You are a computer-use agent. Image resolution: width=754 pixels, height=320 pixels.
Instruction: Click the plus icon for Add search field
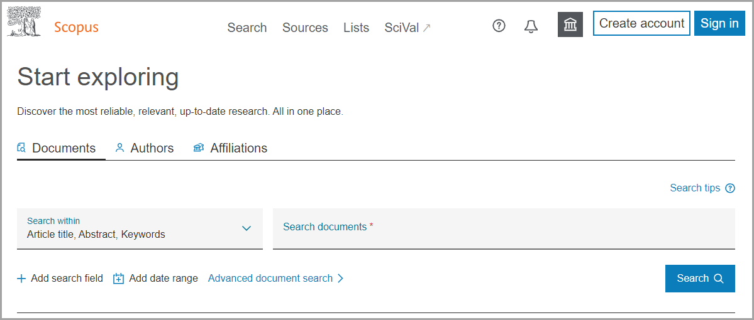click(21, 278)
